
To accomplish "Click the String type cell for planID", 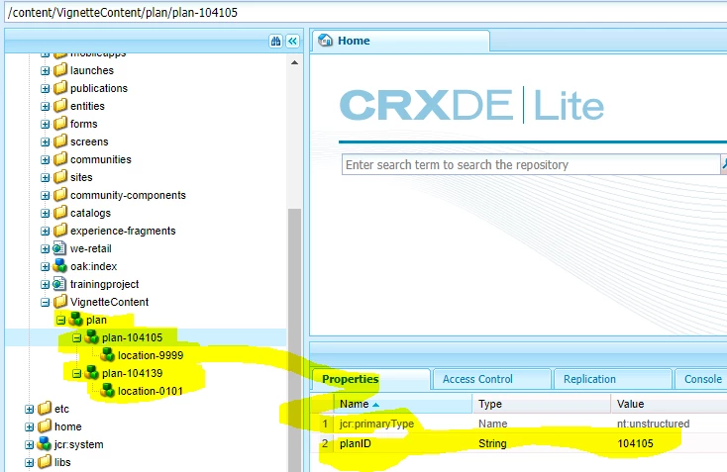I will tap(542, 443).
